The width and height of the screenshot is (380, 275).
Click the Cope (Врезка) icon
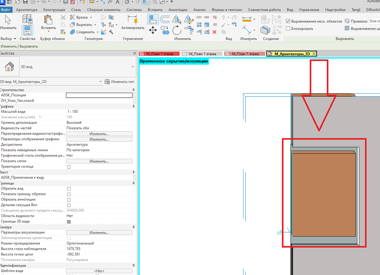[72, 17]
